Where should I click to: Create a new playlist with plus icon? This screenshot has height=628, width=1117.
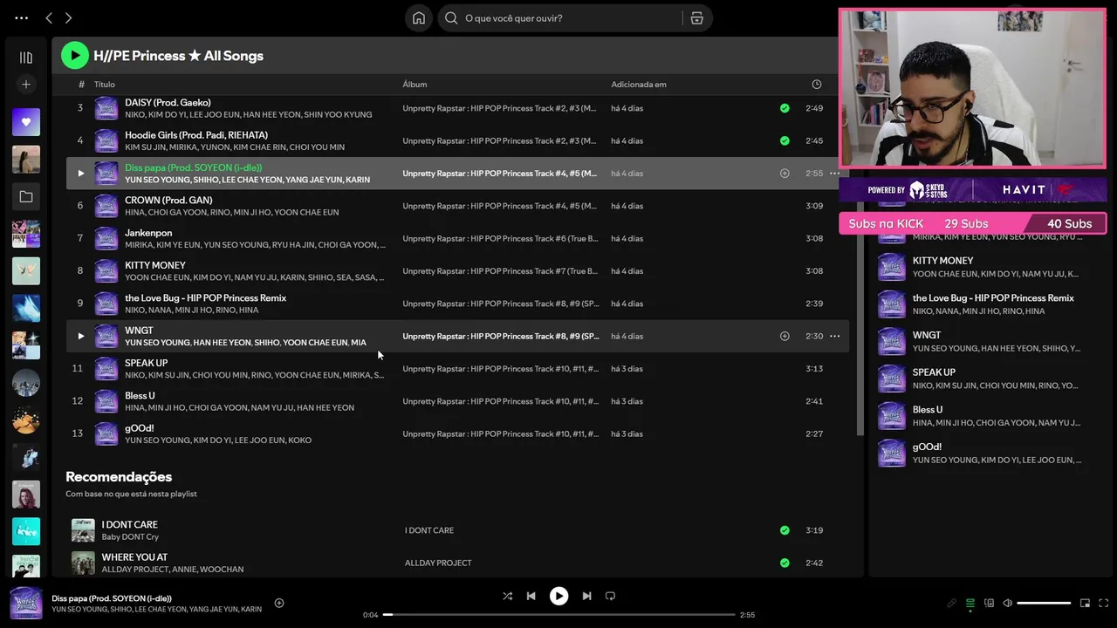(26, 85)
